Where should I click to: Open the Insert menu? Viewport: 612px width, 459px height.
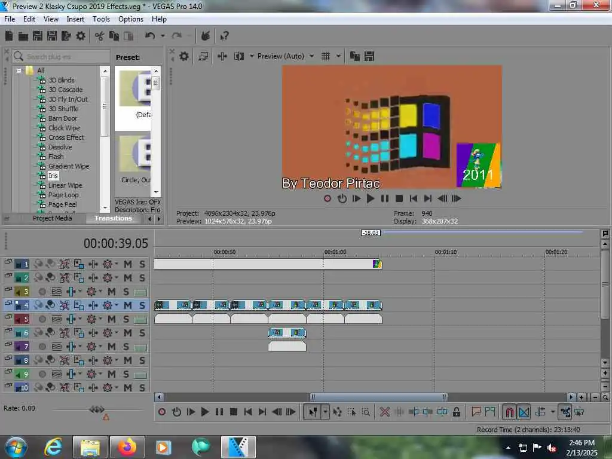click(75, 19)
